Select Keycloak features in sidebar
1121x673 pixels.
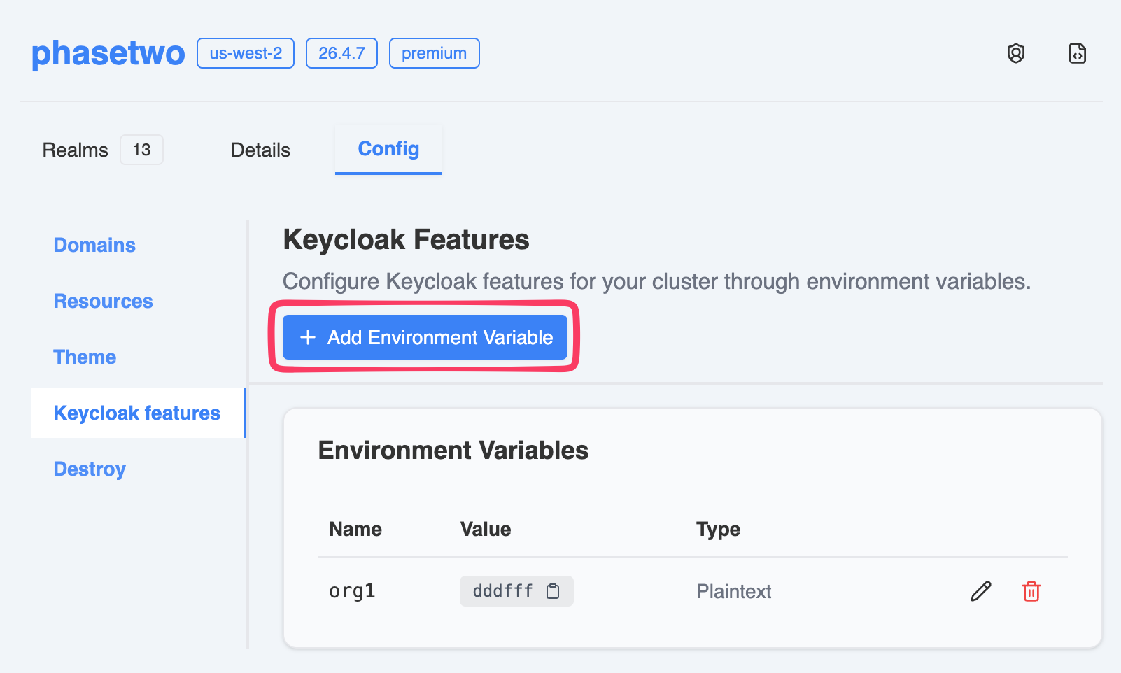coord(136,413)
